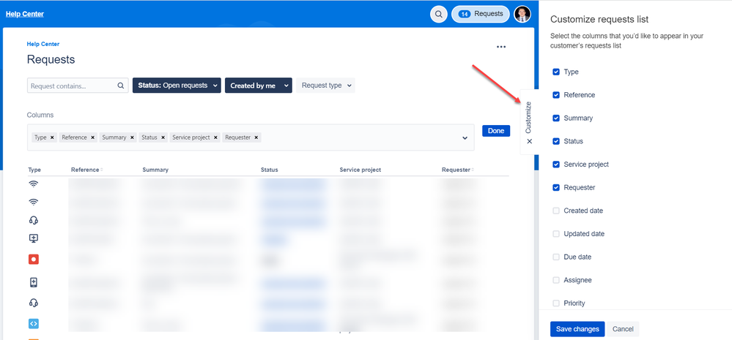Enable the Updated date checkbox
This screenshot has height=340, width=732.
[556, 234]
